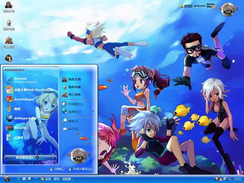Expand quick launch overflow chevron
Image resolution: width=244 pixels, height=183 pixels.
35,178
